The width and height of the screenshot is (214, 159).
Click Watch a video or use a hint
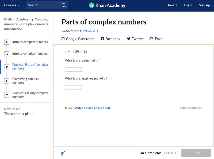(93, 108)
